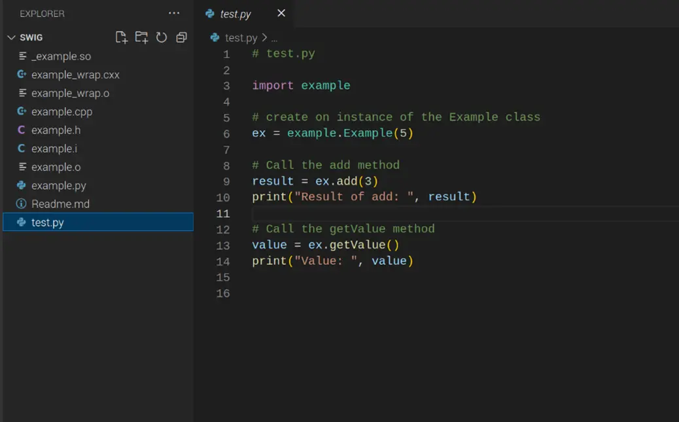Click line number 6 in the gutter

click(x=226, y=134)
